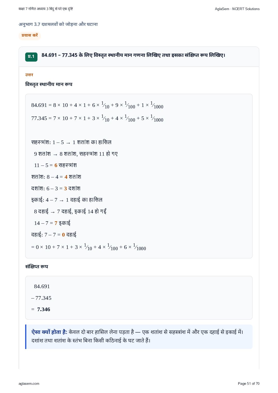
Task: Click the संक्षिप्त रूप subheading
Action: pos(37,266)
